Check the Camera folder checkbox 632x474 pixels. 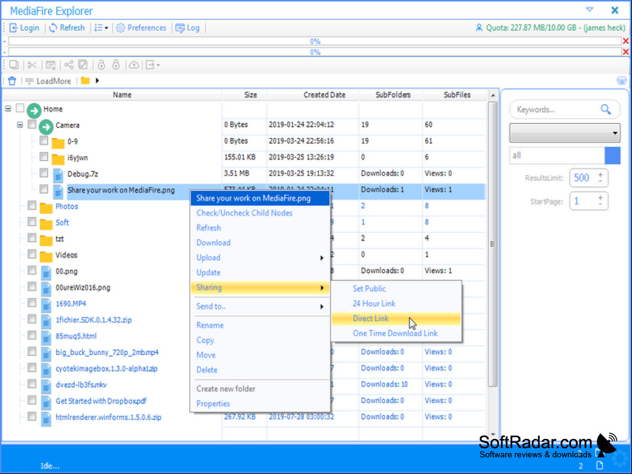(32, 125)
